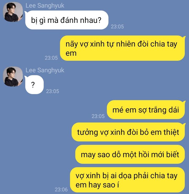Tap the 23:06 timestamp at the bottom
Viewport: 189px width, 194px height.
(x=61, y=190)
